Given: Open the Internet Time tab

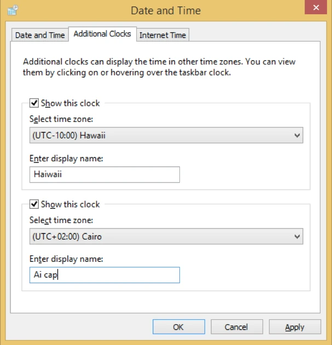Looking at the screenshot, I should click(162, 35).
